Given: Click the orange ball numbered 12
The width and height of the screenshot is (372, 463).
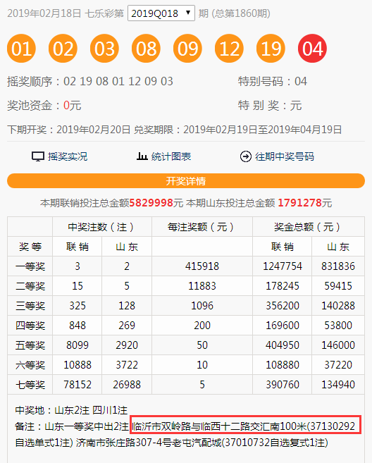Looking at the screenshot, I should (x=230, y=49).
